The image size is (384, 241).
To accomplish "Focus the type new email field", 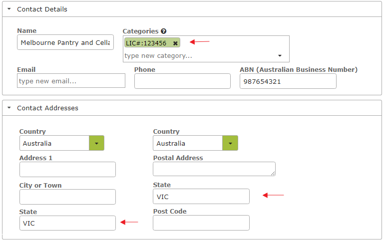I will click(71, 81).
